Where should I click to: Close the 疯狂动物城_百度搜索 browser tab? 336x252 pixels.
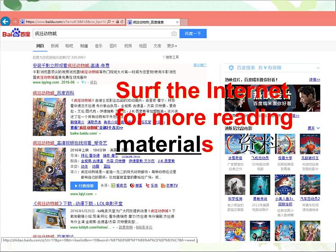pyautogui.click(x=177, y=22)
